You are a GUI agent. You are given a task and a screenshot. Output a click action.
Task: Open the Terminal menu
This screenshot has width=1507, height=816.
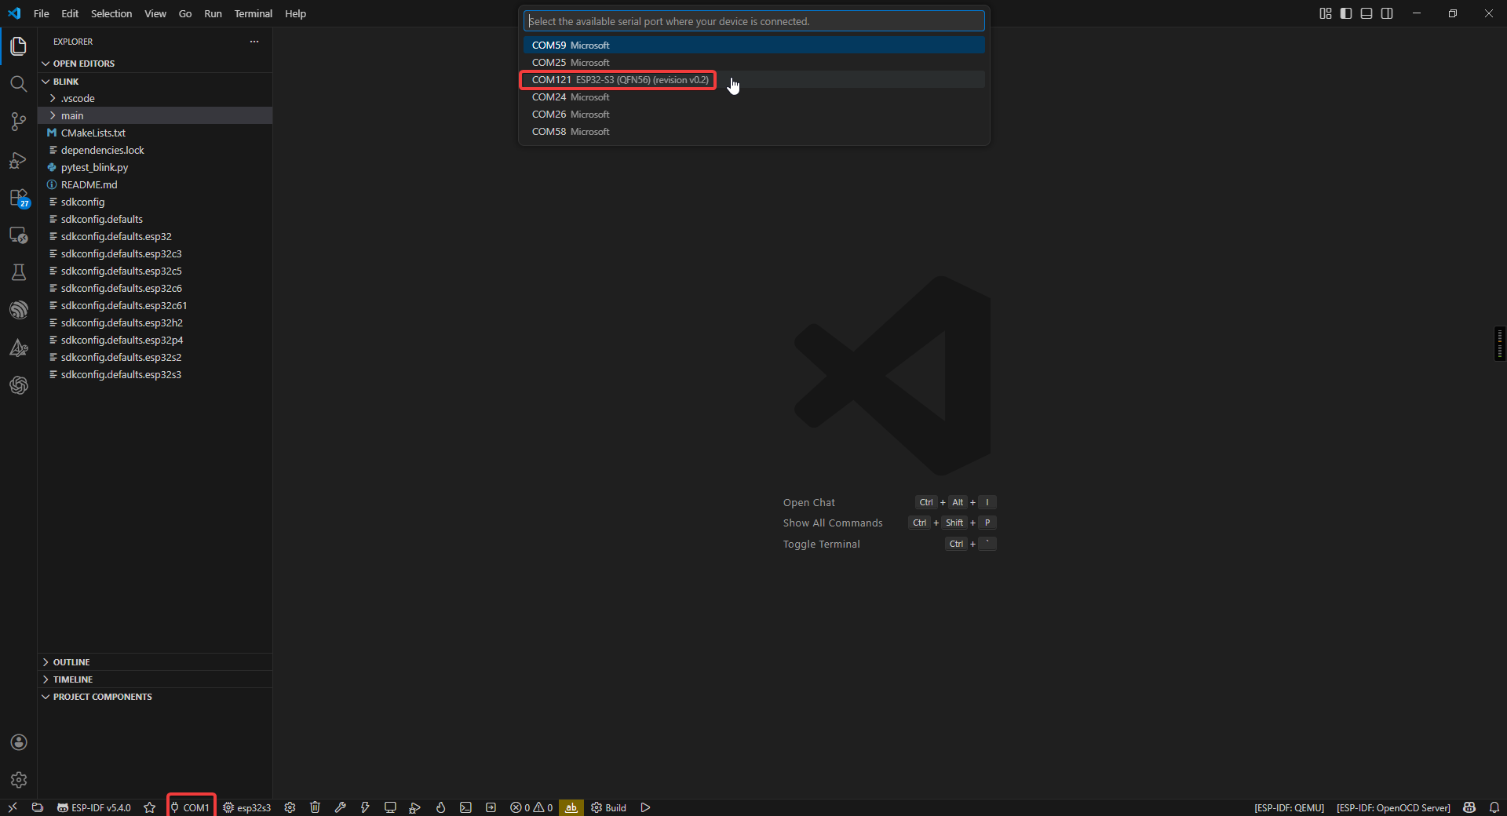(253, 13)
